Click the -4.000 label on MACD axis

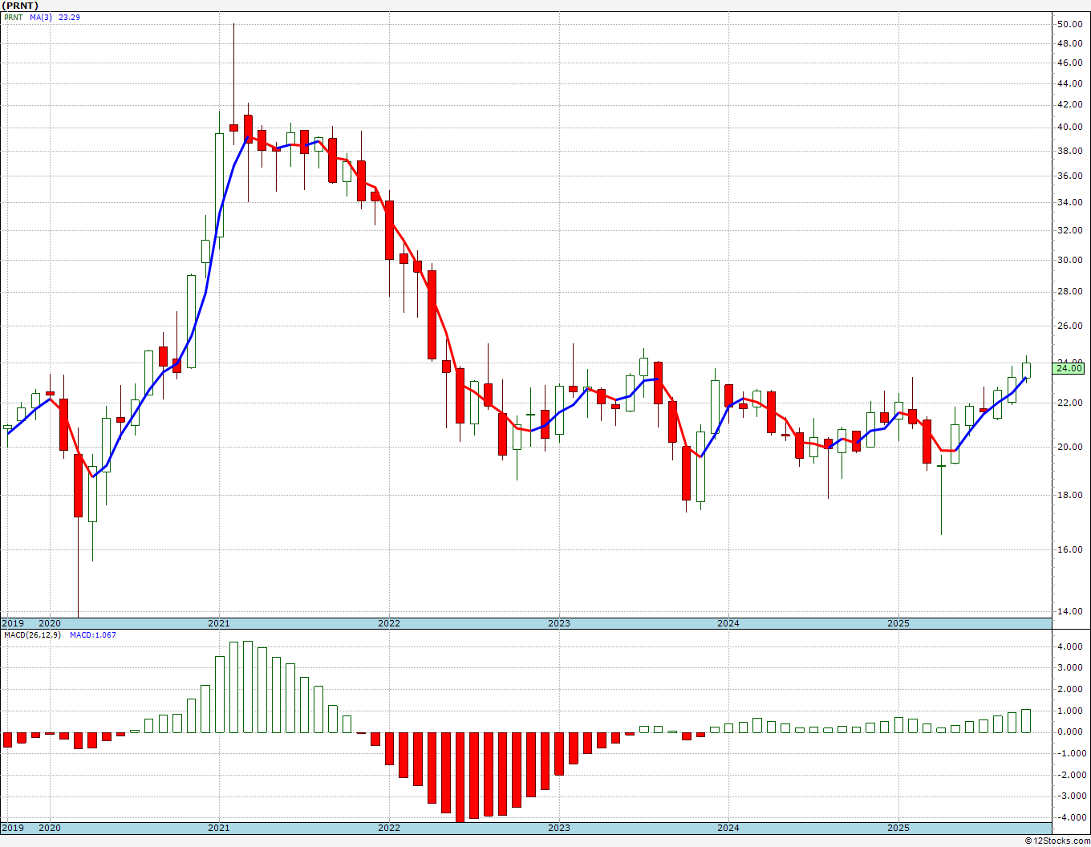1069,817
